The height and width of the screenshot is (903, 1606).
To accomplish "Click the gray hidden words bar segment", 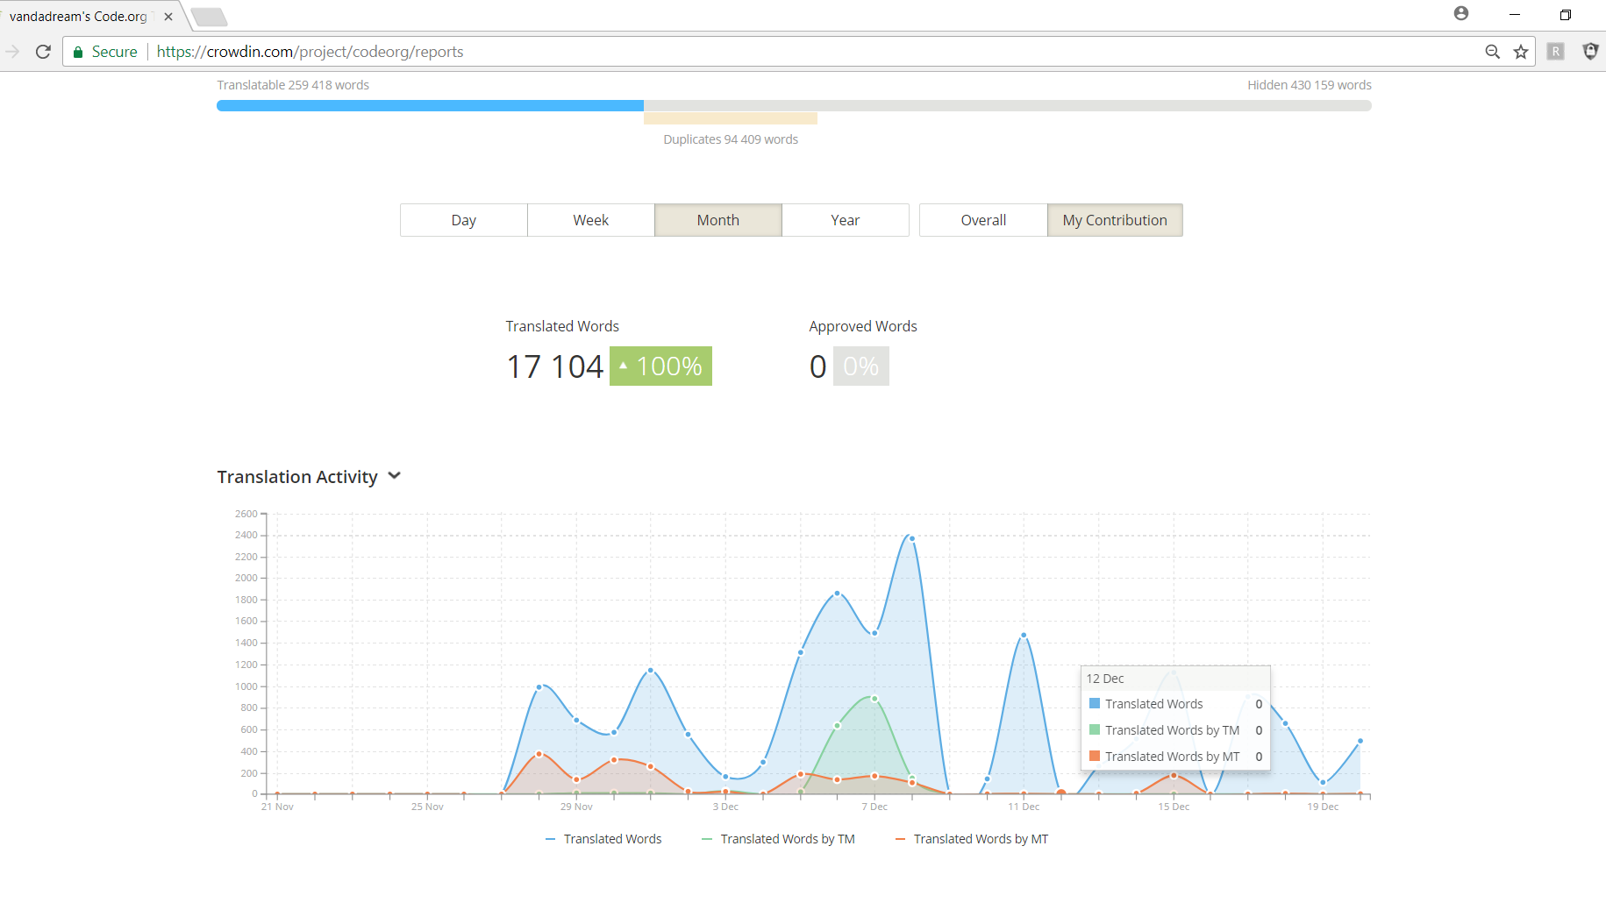I will 1008,106.
